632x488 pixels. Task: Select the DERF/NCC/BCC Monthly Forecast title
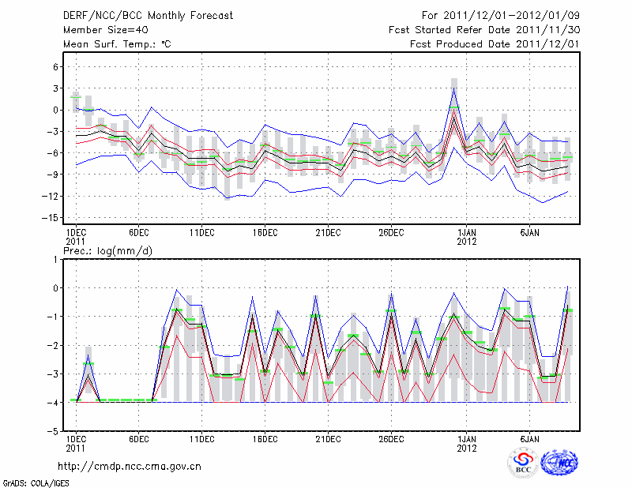pos(148,16)
